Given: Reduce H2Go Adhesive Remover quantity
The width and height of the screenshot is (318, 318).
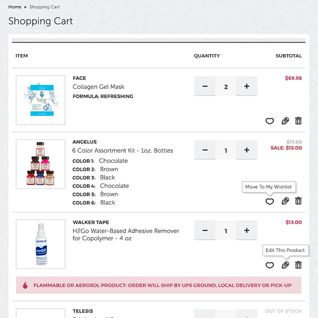Looking at the screenshot, I should [x=205, y=230].
